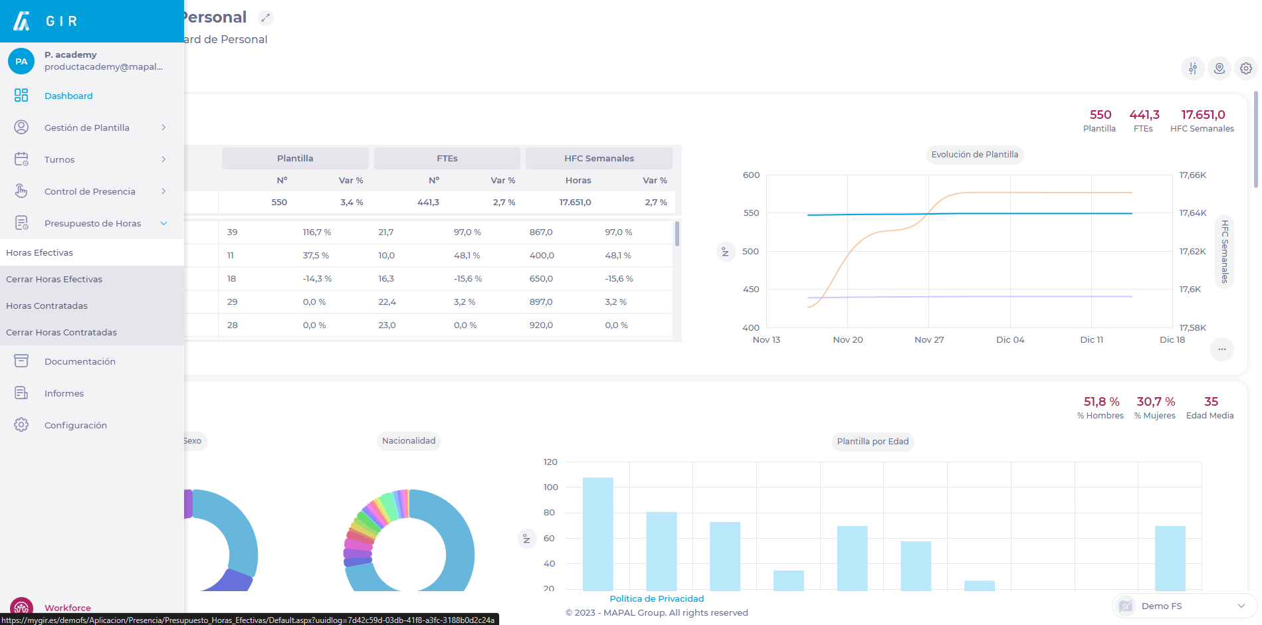The height and width of the screenshot is (625, 1262).
Task: Click the Configuración gear icon in sidebar
Action: click(x=21, y=425)
